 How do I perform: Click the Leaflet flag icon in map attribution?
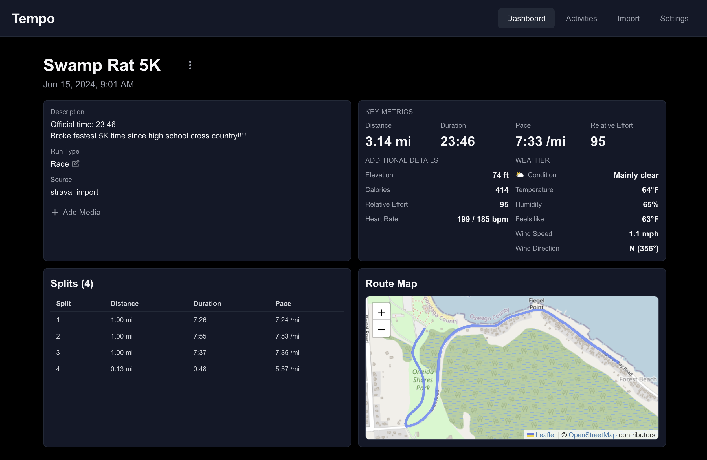click(530, 435)
